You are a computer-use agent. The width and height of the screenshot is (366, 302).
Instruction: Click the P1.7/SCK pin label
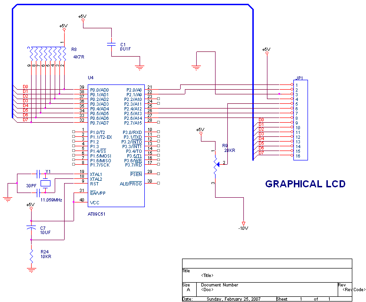(100, 165)
